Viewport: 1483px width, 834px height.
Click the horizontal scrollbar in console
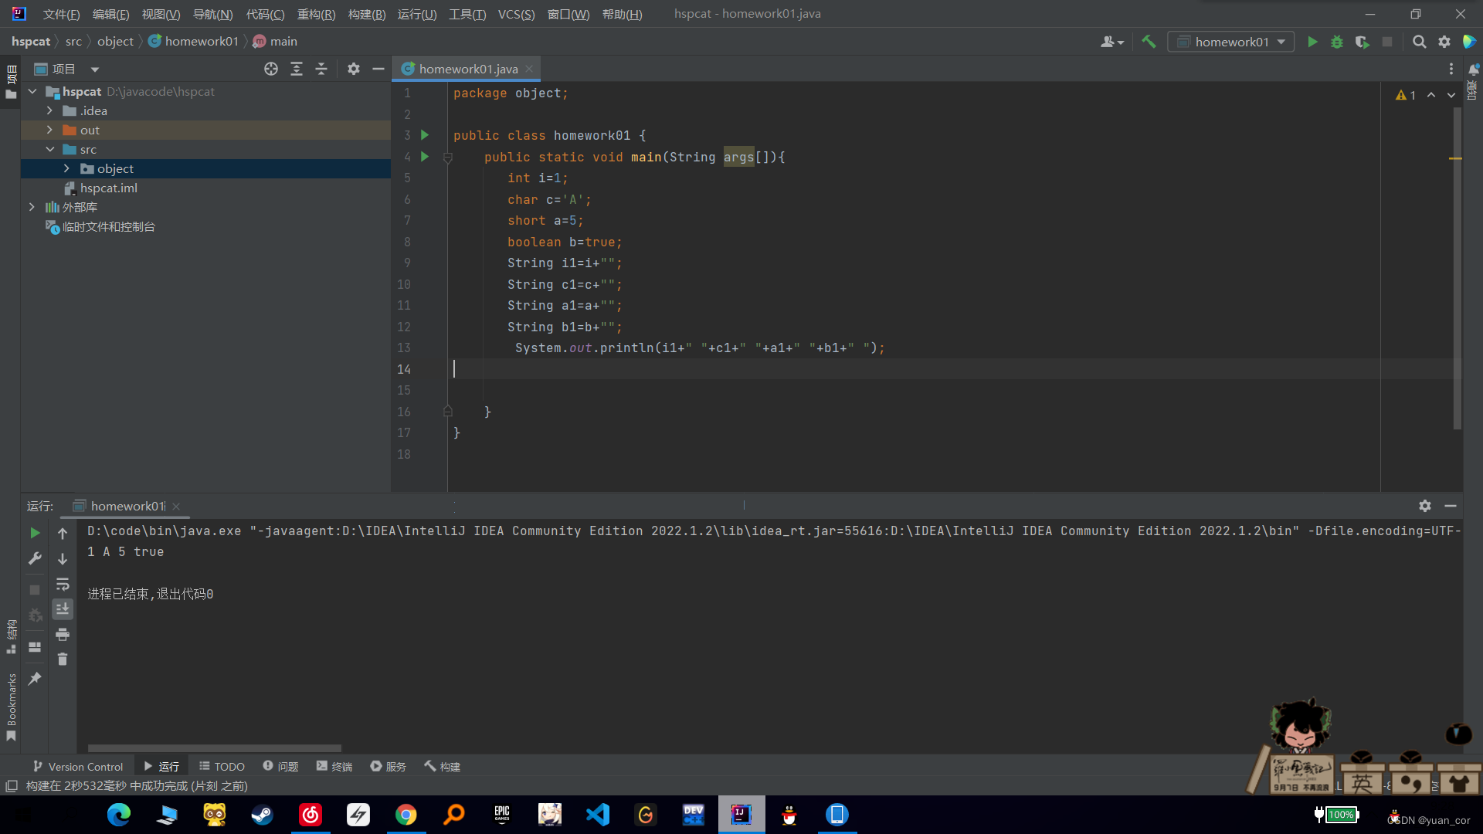pos(214,748)
